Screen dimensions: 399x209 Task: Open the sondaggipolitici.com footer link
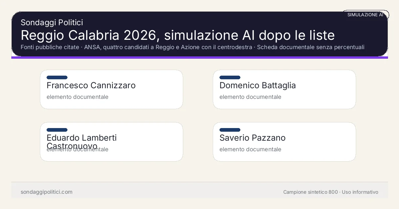click(x=46, y=192)
